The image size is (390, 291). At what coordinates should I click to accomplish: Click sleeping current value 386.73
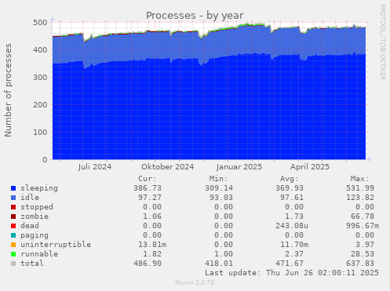(x=148, y=188)
